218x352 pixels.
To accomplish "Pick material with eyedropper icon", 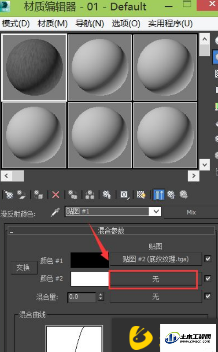I will point(55,212).
